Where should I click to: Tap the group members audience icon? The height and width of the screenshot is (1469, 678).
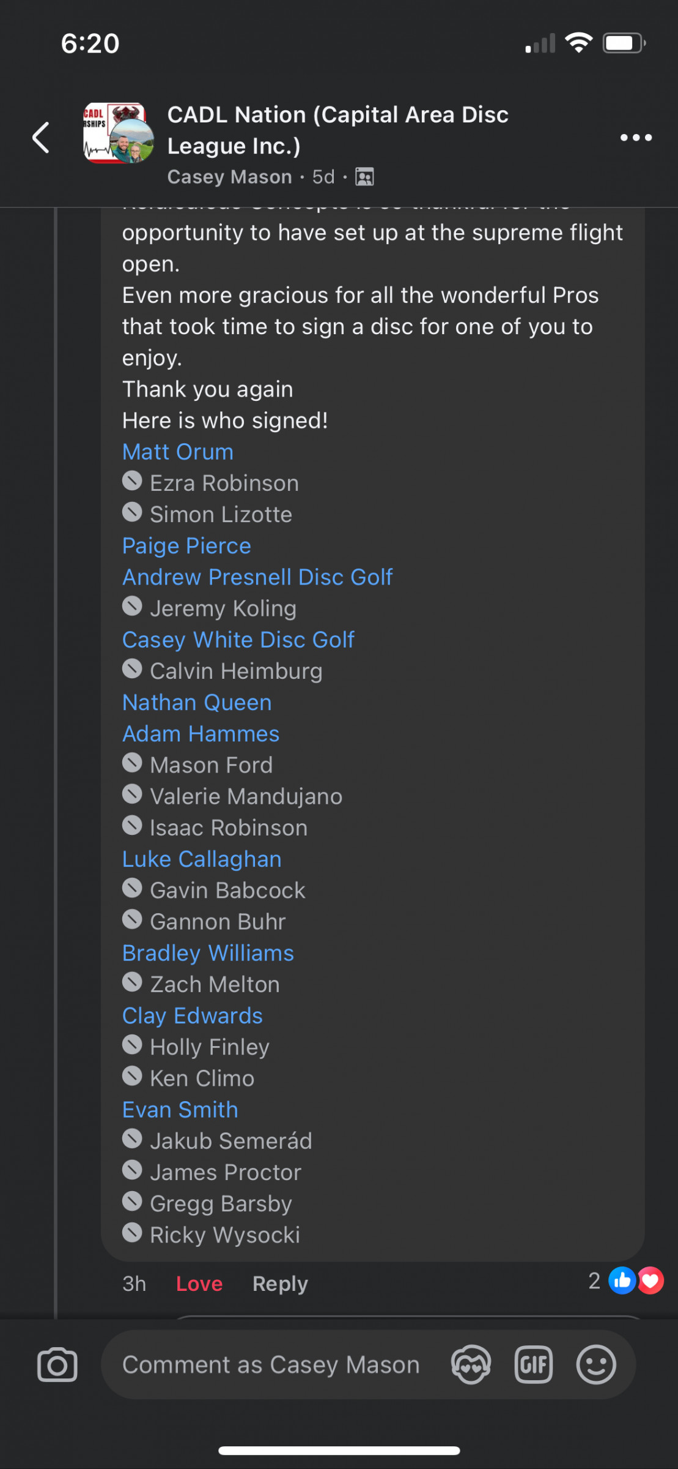point(365,177)
